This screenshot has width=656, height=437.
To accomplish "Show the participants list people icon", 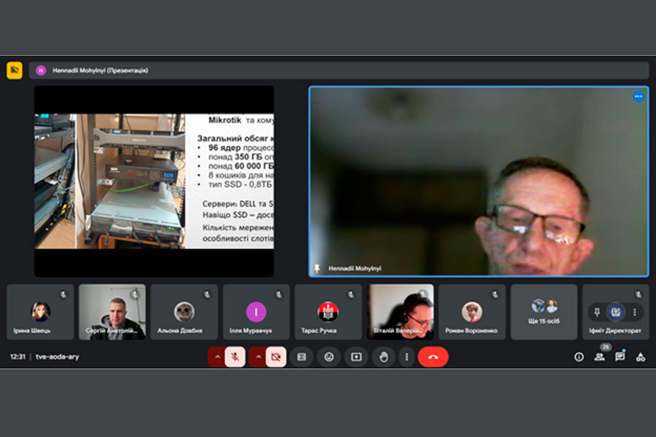I will coord(600,357).
